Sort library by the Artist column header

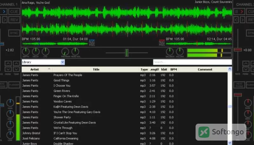tap(37, 69)
